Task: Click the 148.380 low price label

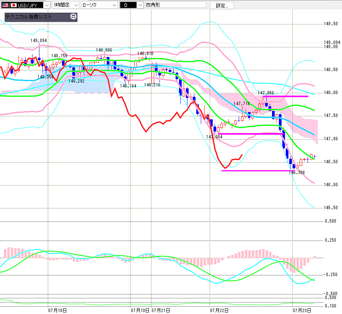Action: pyautogui.click(x=46, y=77)
